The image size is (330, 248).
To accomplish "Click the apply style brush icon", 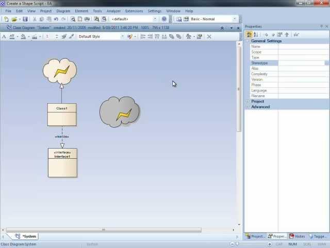I will pos(72,37).
